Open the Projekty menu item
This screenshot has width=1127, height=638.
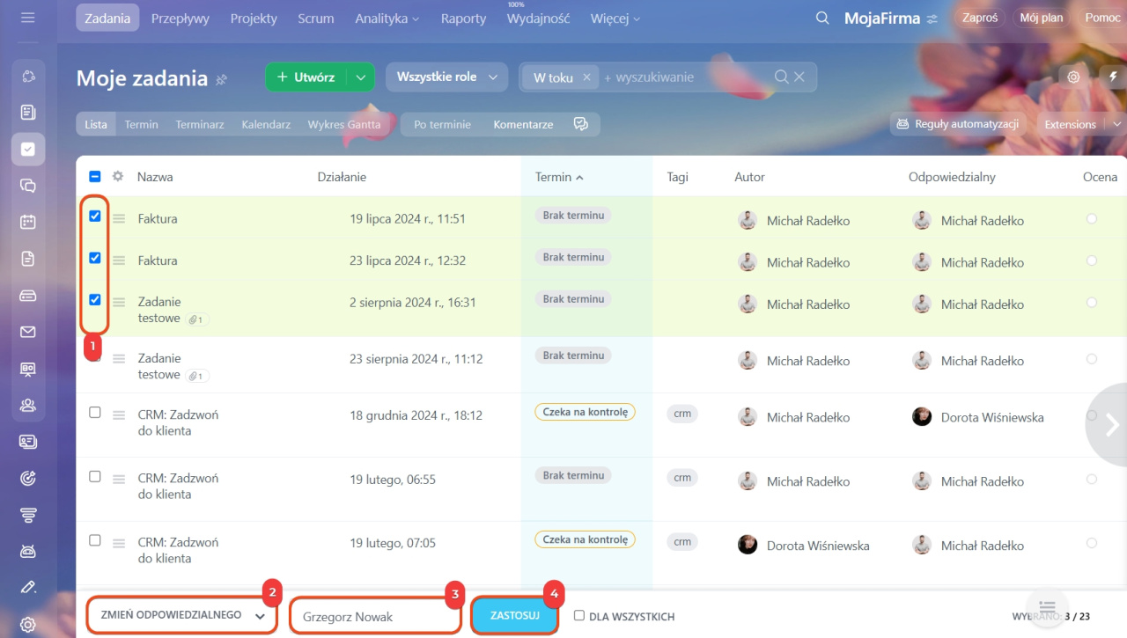(x=254, y=18)
